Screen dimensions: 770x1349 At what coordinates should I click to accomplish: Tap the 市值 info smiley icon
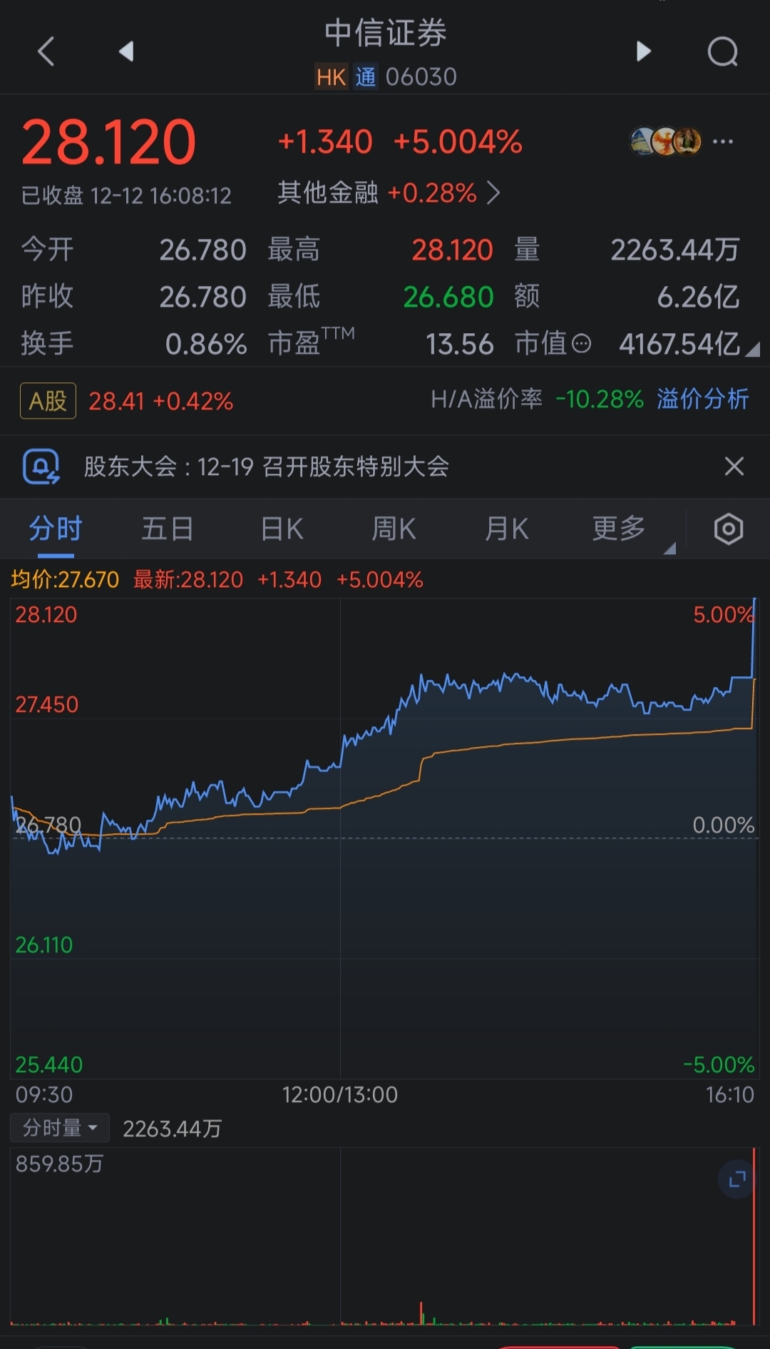(x=582, y=345)
